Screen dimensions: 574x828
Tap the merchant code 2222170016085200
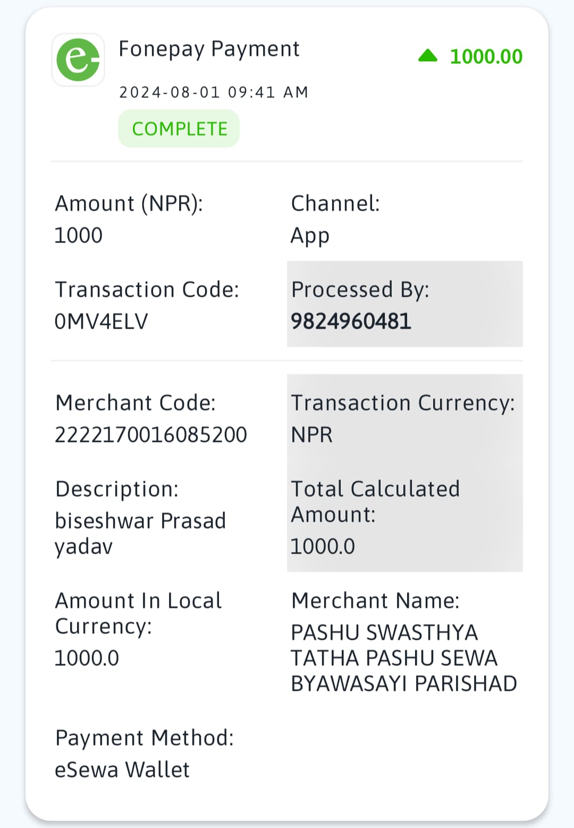coord(151,434)
